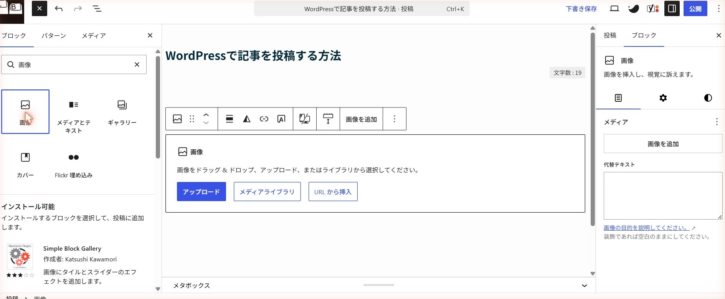
Task: Save the draft via 下書き保存
Action: point(581,9)
